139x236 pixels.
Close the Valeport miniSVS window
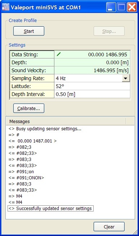tap(132, 7)
